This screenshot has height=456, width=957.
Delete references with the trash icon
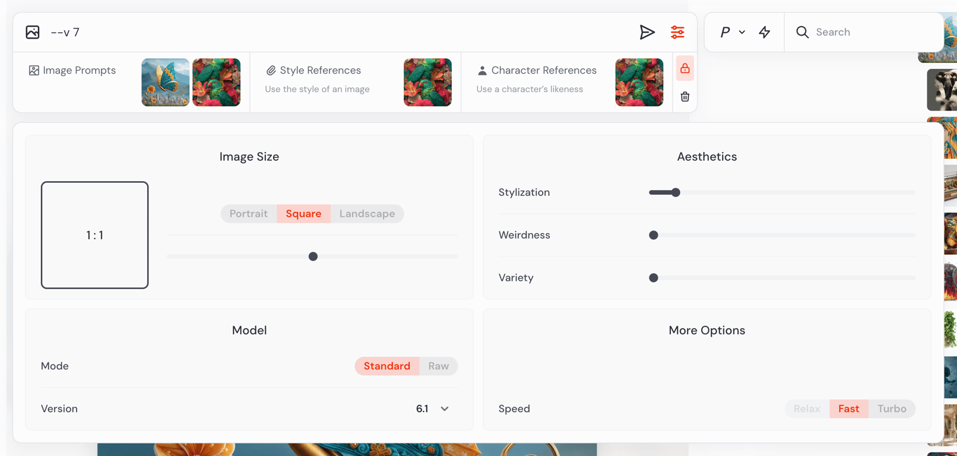click(x=685, y=97)
